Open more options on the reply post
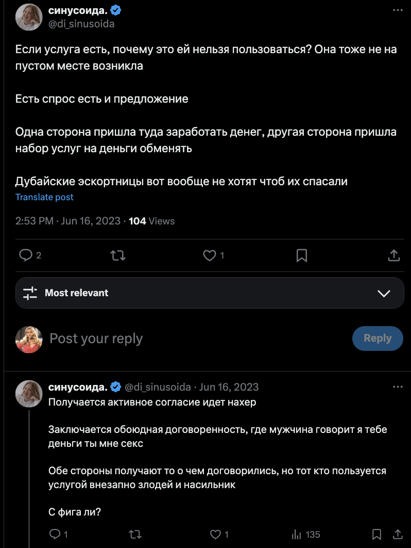The width and height of the screenshot is (411, 548). [x=398, y=386]
